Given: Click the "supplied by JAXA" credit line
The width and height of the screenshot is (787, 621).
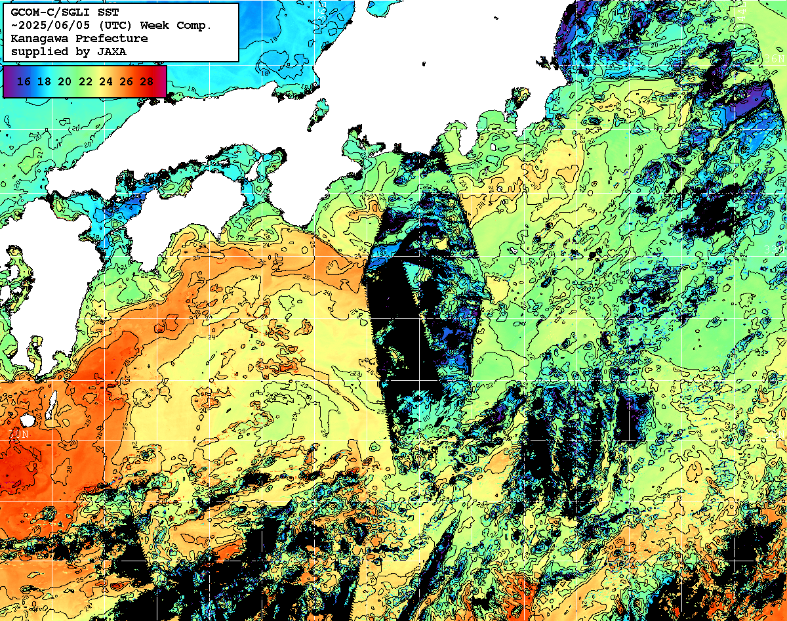Looking at the screenshot, I should point(69,51).
